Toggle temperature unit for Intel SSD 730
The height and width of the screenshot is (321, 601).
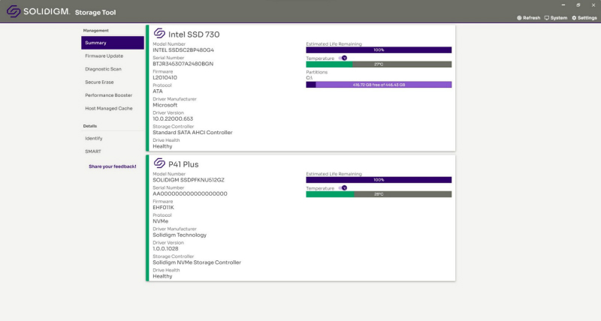click(343, 58)
